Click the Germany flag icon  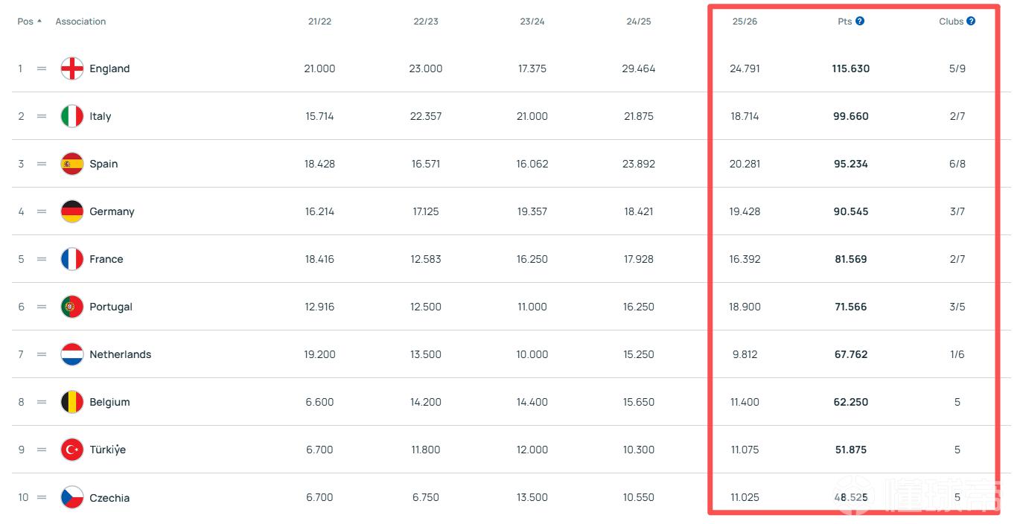pyautogui.click(x=72, y=211)
